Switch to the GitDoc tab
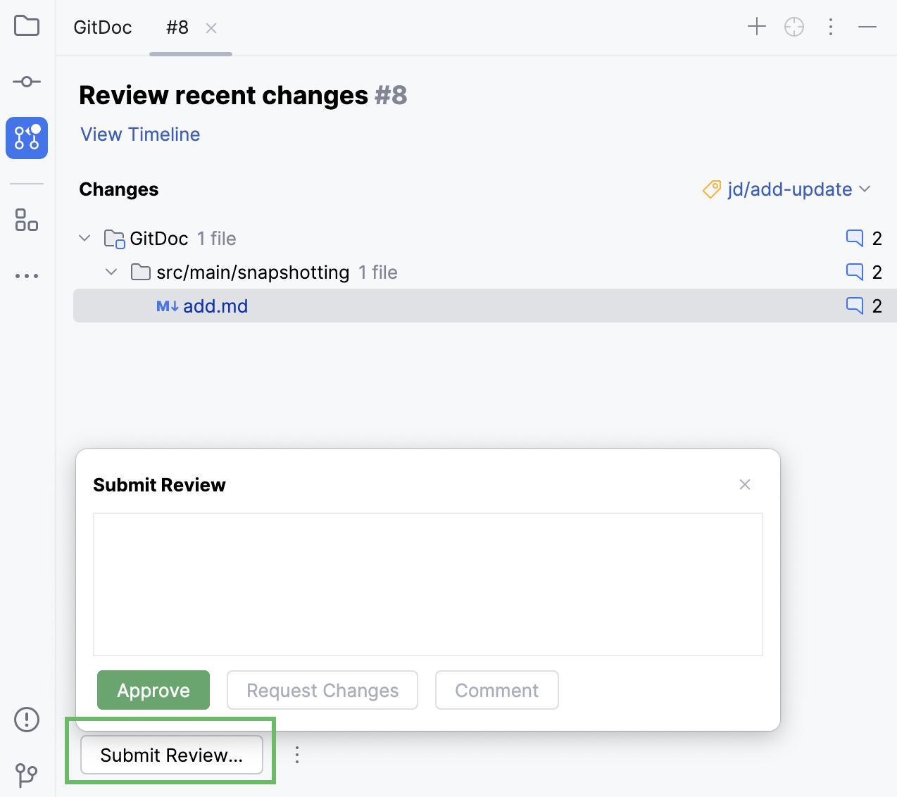This screenshot has height=797, width=897. point(102,27)
